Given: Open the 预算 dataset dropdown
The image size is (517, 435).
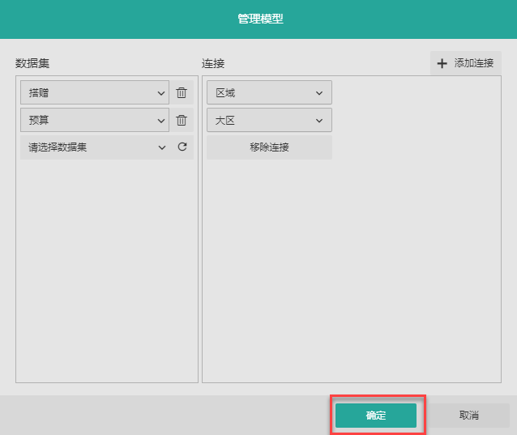Looking at the screenshot, I should [95, 120].
